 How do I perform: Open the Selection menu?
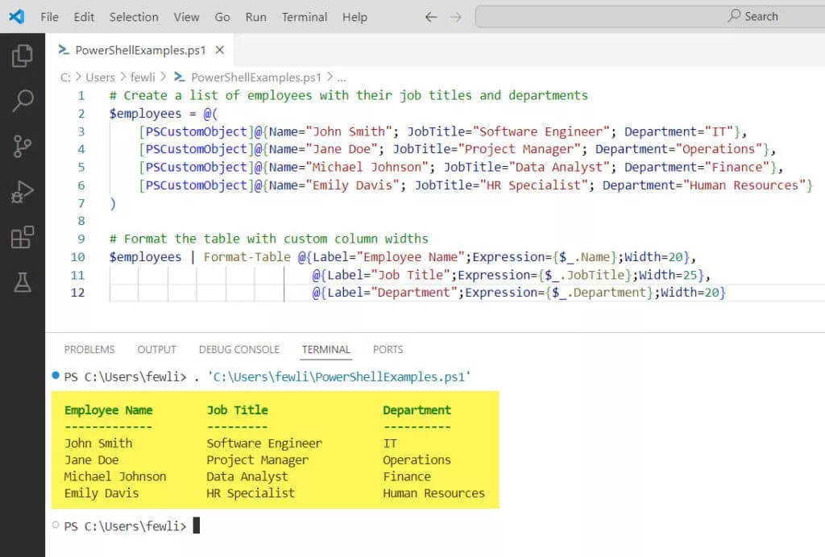[x=134, y=17]
